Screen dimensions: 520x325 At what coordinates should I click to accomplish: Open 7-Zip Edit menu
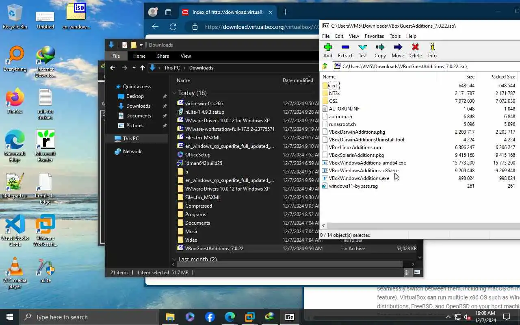[339, 36]
